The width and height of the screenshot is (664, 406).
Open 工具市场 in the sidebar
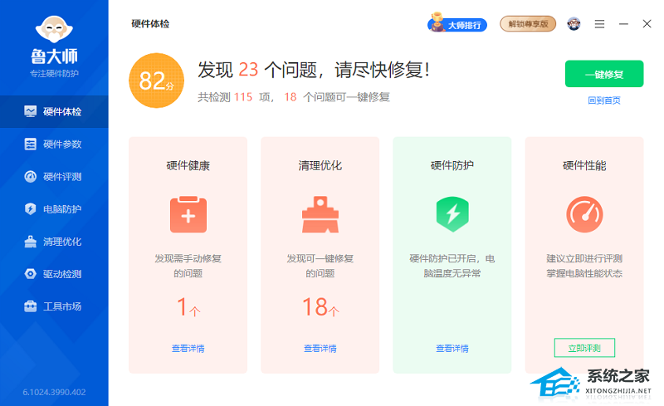[x=54, y=306]
